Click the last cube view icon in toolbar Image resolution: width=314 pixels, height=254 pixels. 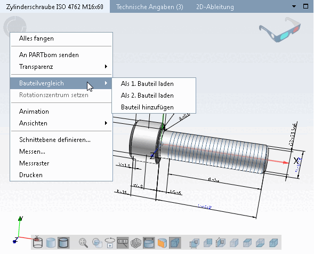pos(273,243)
